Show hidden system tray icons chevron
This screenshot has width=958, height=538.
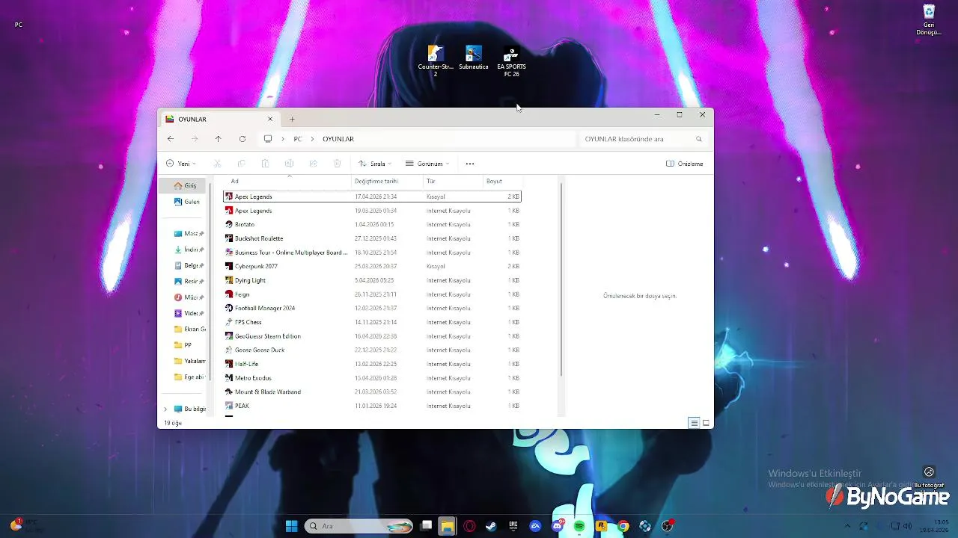pos(848,526)
